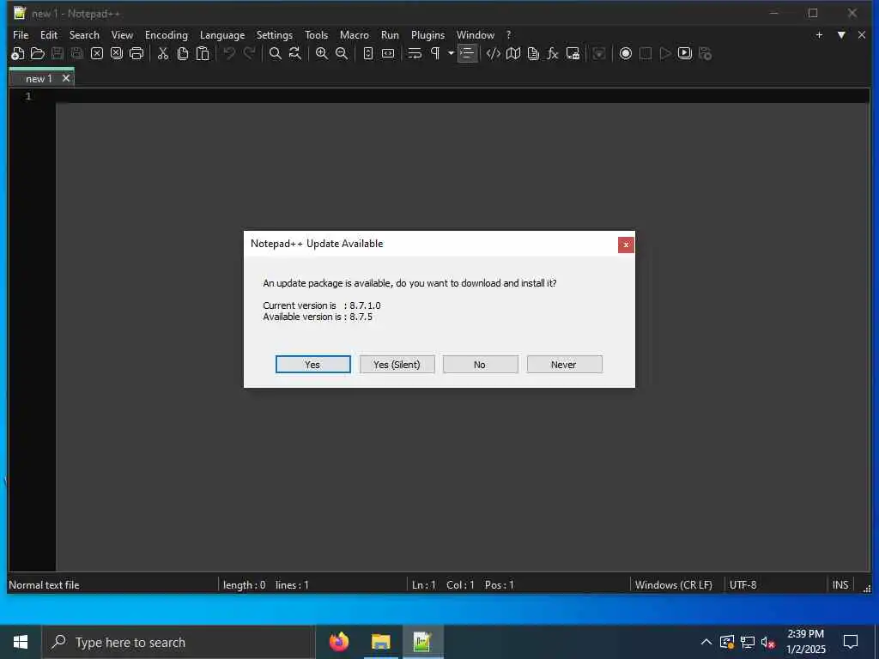Close the new 1 tab

point(66,78)
